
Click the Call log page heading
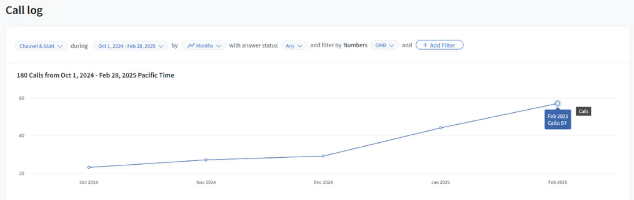tap(24, 11)
